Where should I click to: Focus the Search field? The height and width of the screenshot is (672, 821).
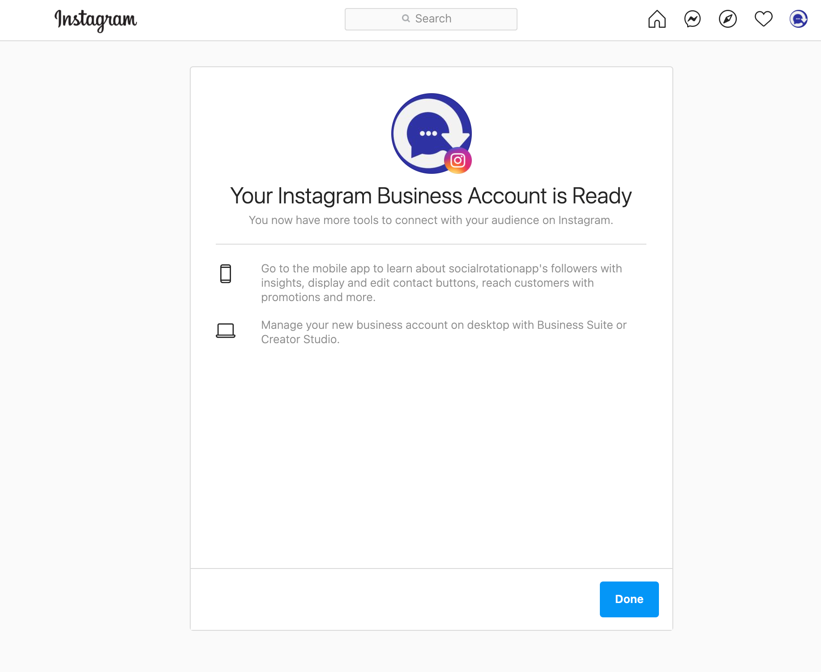pyautogui.click(x=431, y=19)
